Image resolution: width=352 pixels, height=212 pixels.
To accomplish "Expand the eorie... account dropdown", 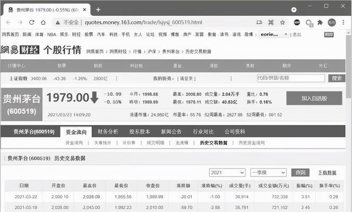I will (274, 34).
